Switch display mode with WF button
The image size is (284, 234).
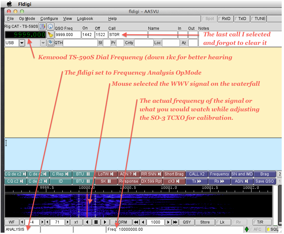[12, 222]
